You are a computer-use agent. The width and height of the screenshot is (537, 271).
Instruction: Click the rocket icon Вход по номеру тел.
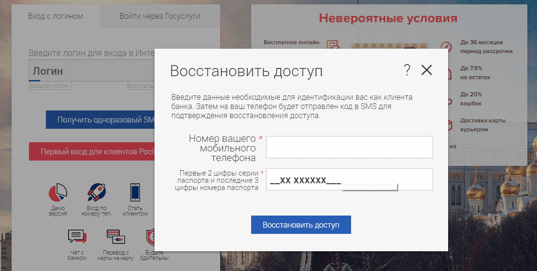tap(97, 192)
